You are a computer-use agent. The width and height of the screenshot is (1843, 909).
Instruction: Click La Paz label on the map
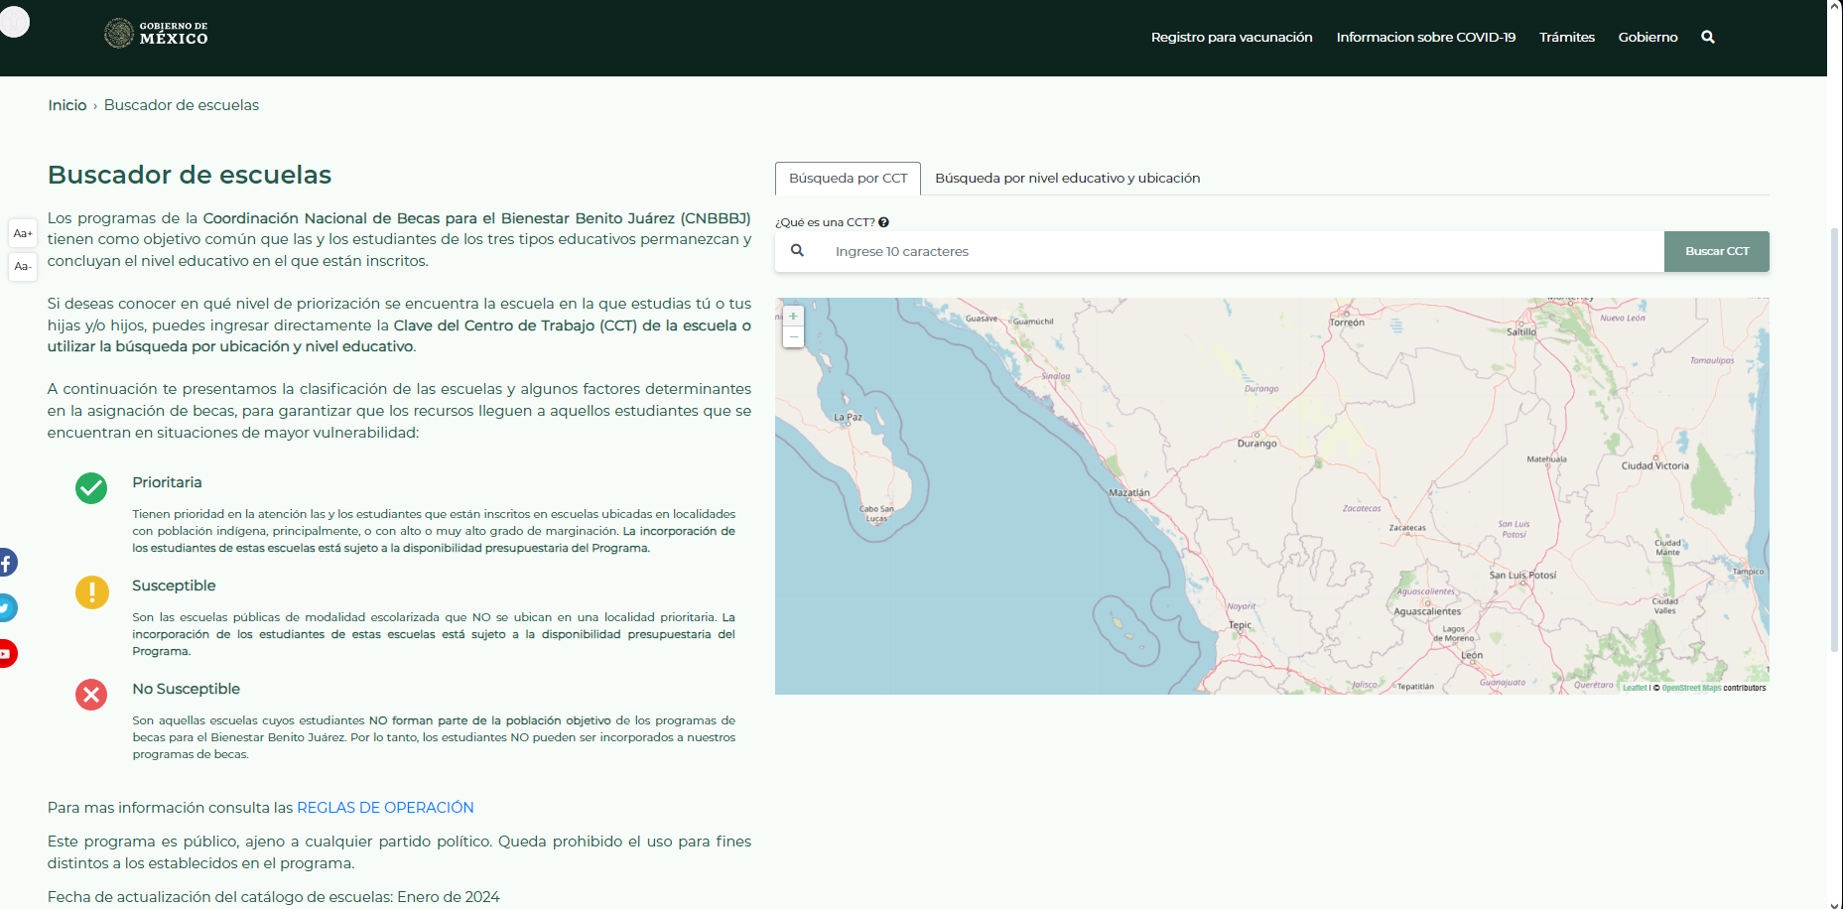tap(848, 418)
